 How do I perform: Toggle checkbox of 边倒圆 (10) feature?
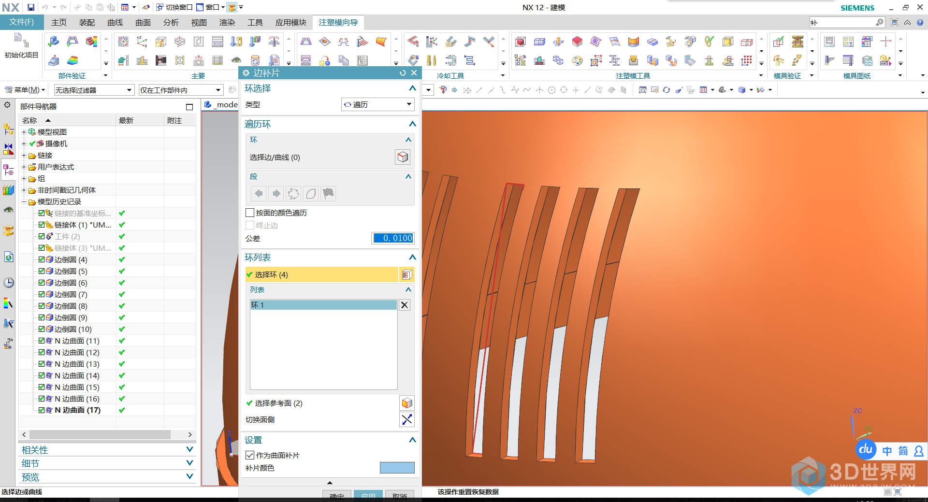pos(42,329)
